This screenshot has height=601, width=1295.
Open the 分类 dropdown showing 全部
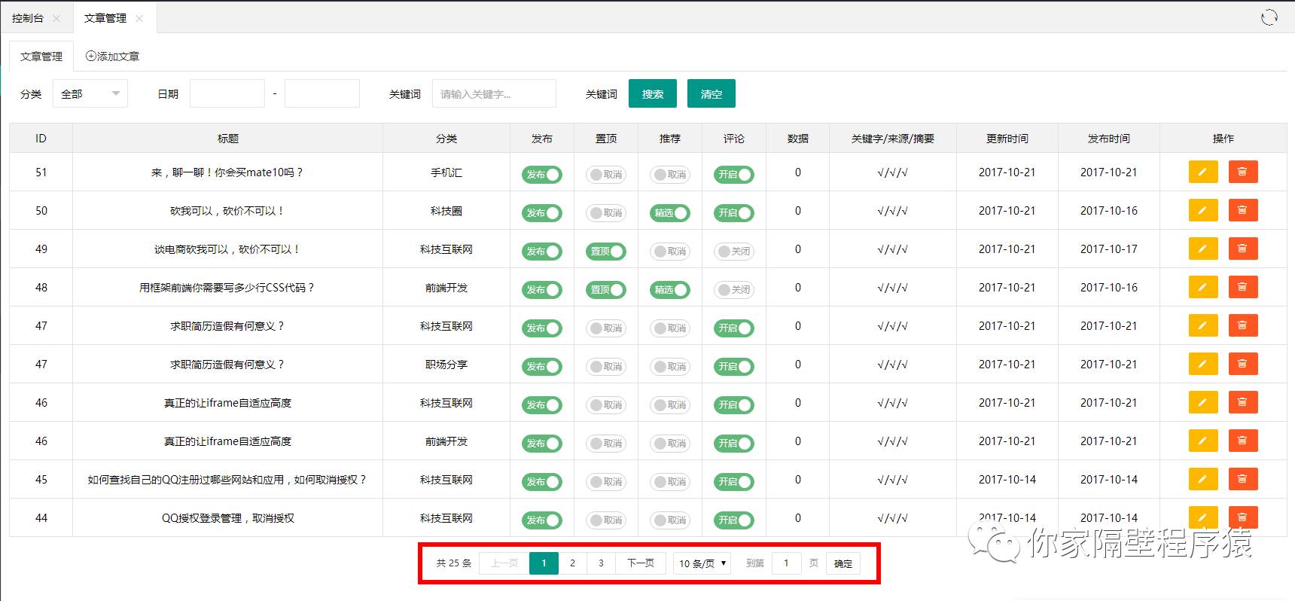pyautogui.click(x=90, y=93)
